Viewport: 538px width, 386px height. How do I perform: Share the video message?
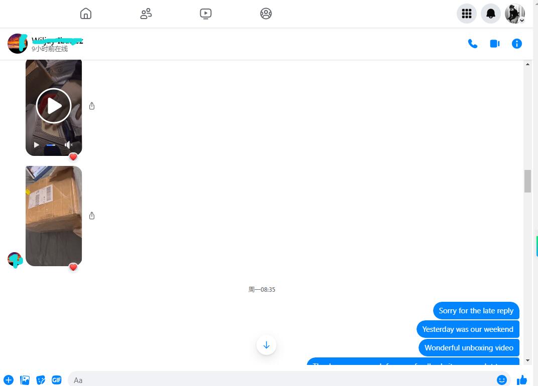pyautogui.click(x=92, y=106)
